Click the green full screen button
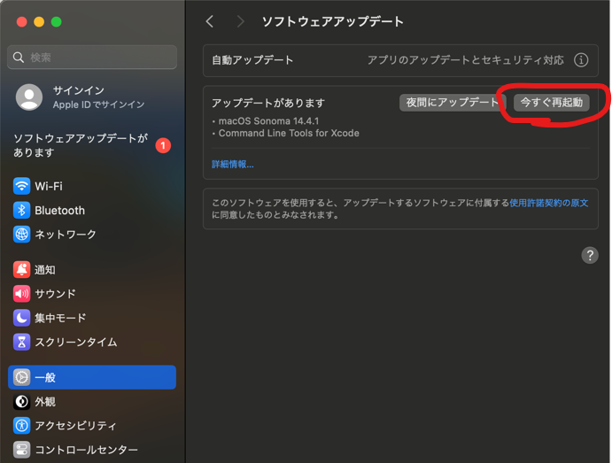This screenshot has width=612, height=463. [56, 22]
